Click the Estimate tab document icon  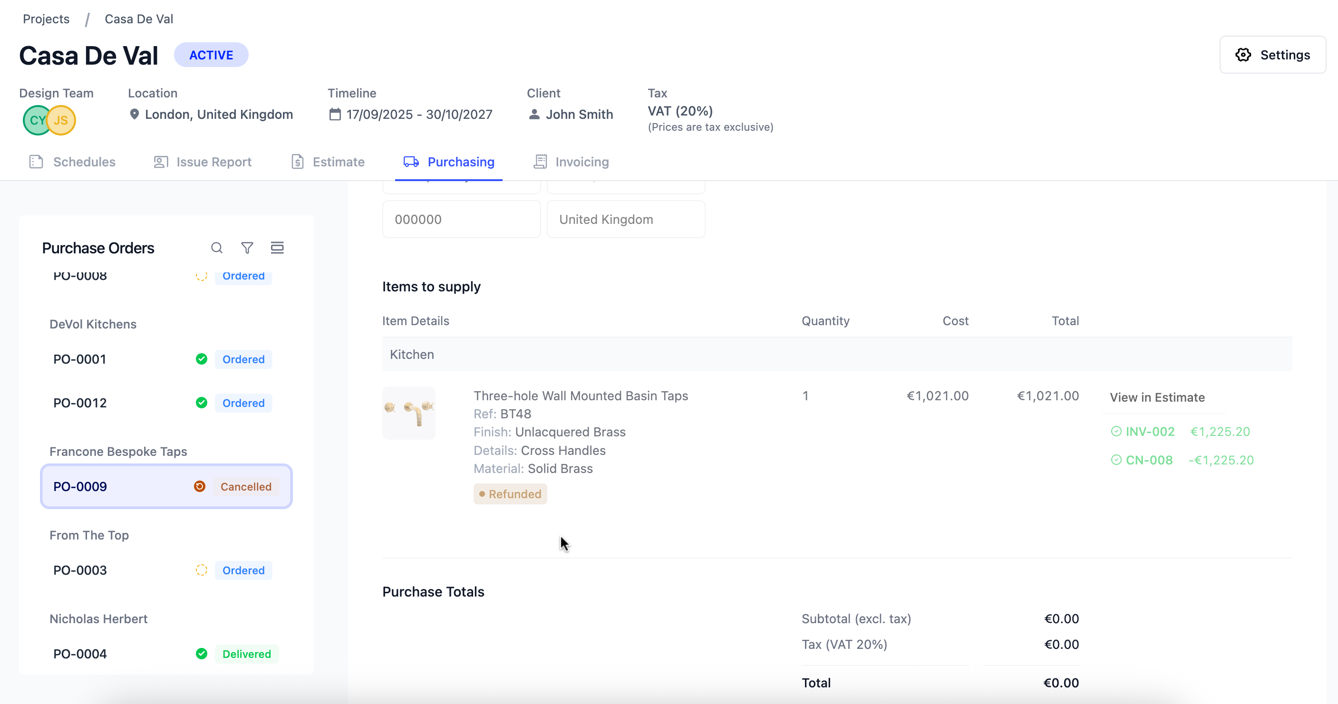298,162
